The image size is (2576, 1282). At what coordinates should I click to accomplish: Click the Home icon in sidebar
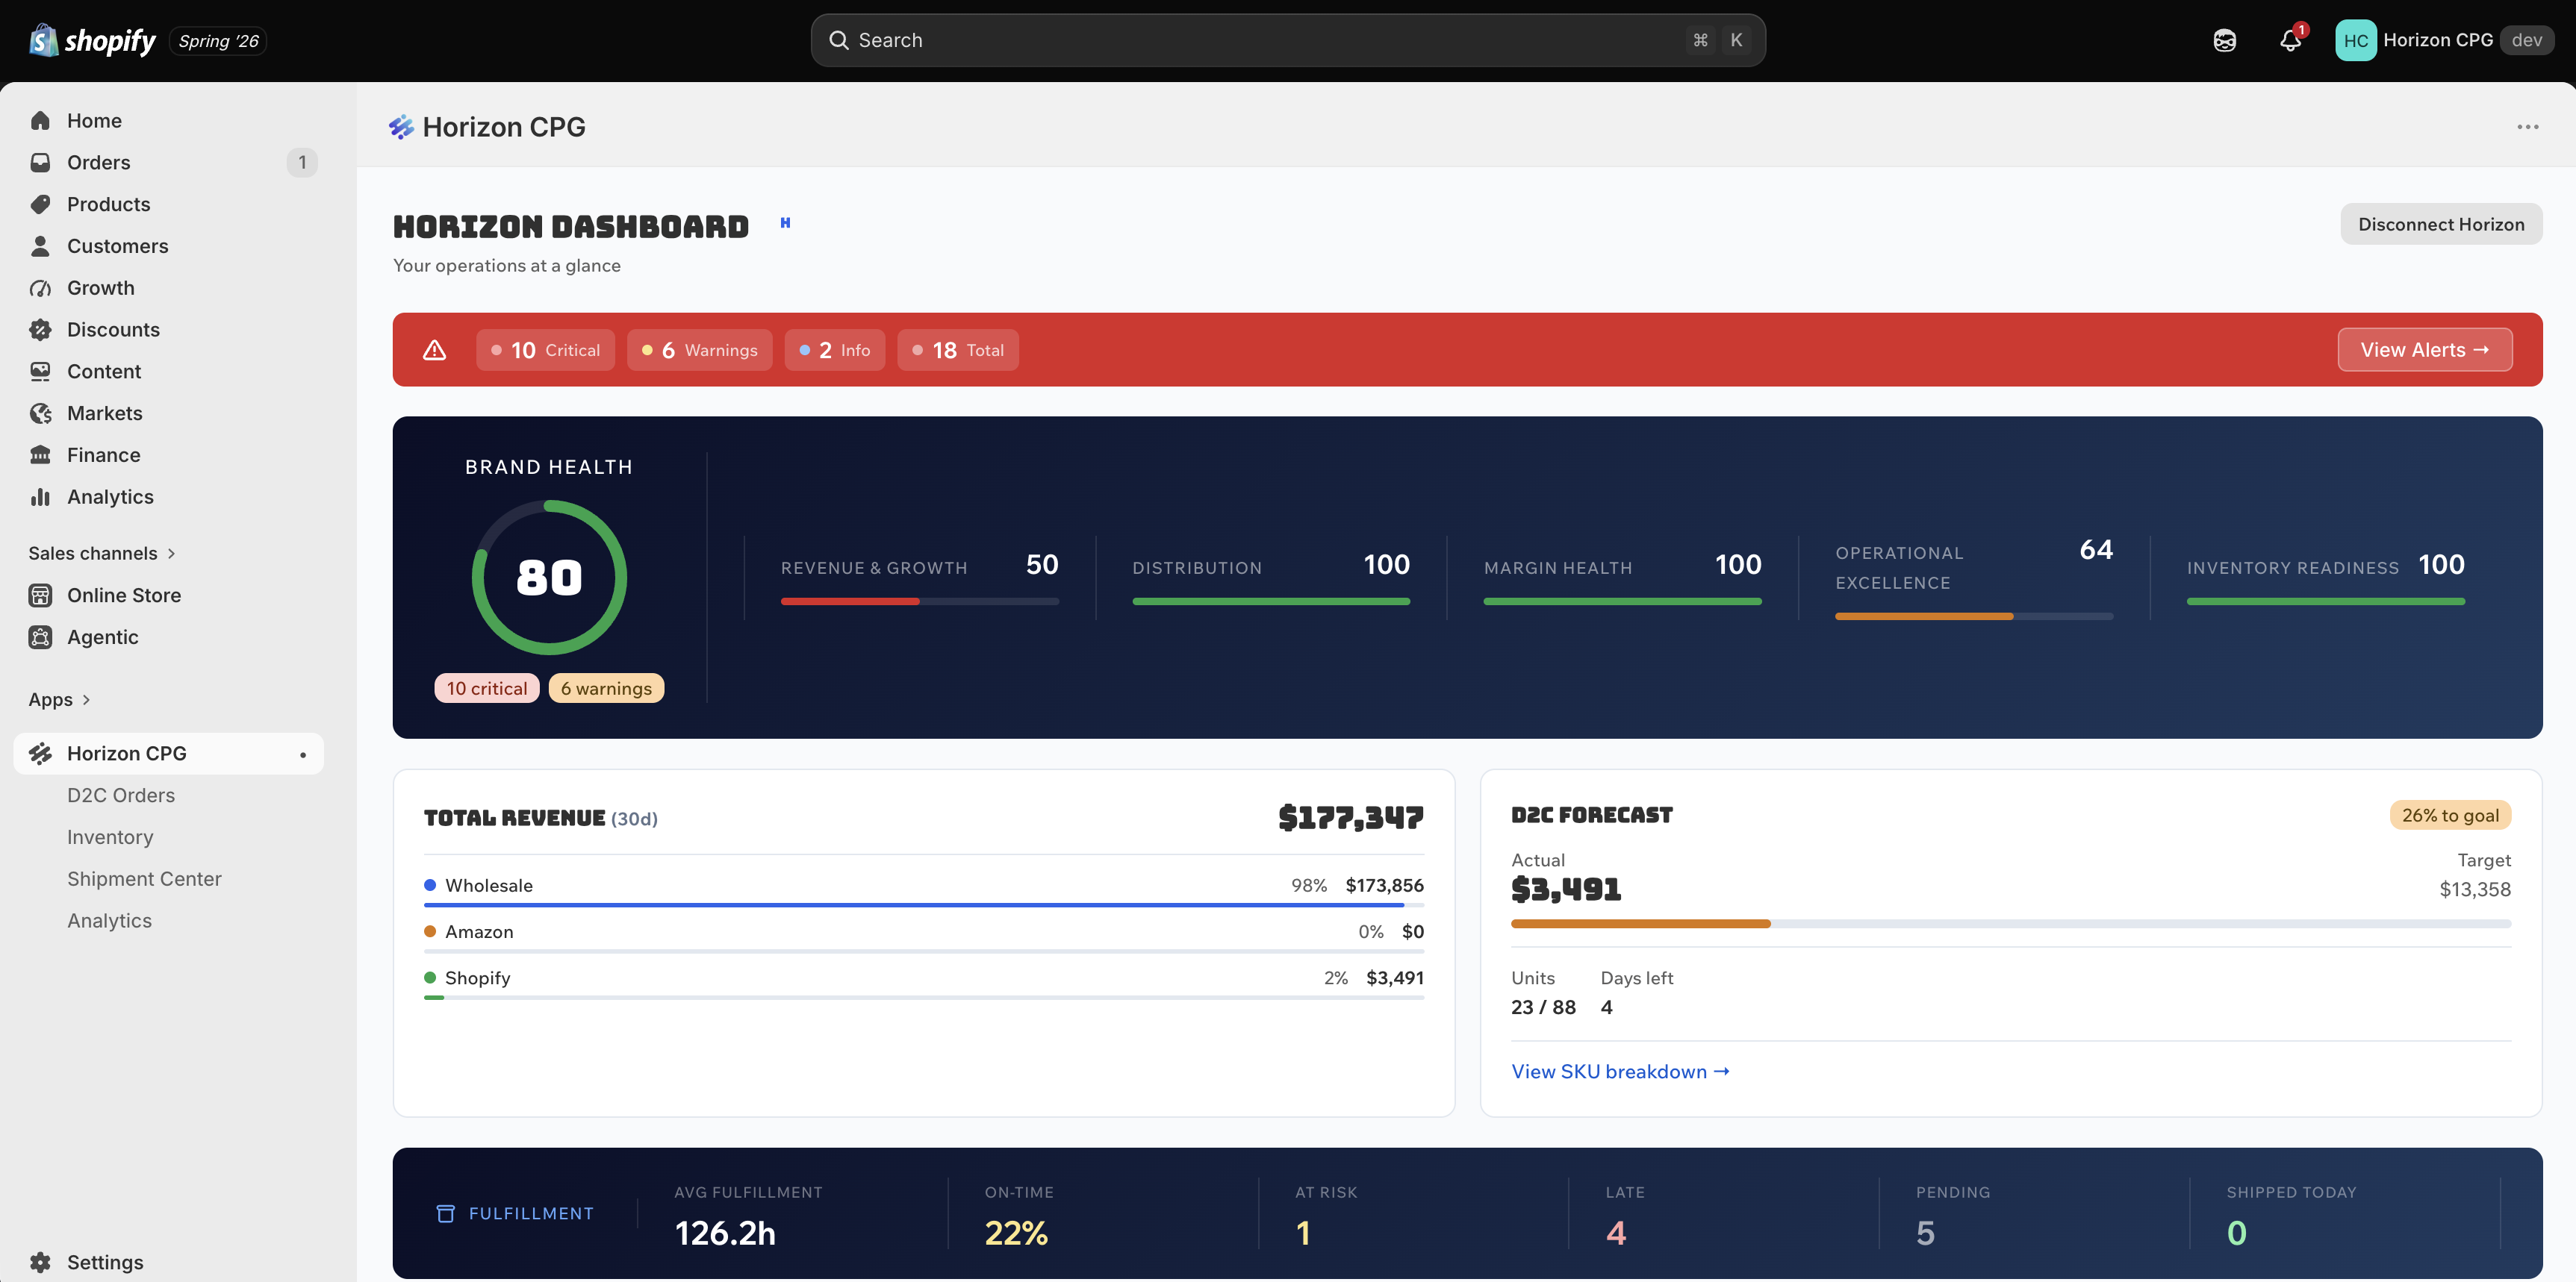pos(40,121)
